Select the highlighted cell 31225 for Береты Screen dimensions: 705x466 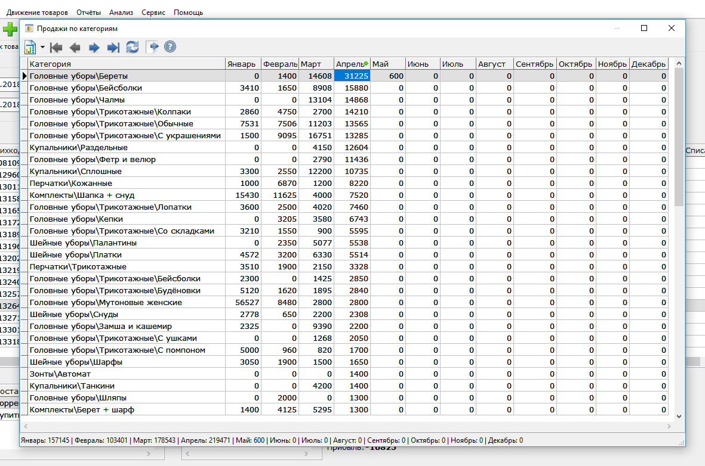352,76
